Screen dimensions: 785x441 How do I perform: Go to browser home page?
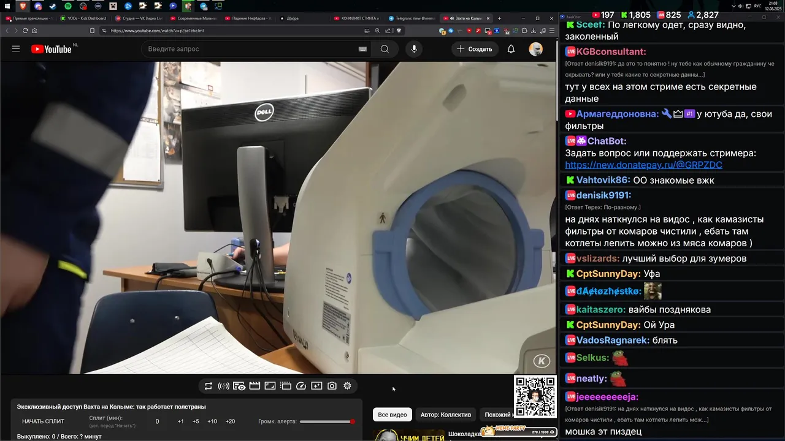pyautogui.click(x=34, y=31)
